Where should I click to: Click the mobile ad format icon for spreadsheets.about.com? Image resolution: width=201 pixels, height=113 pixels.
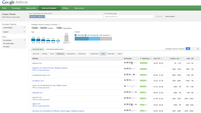(x=134, y=74)
